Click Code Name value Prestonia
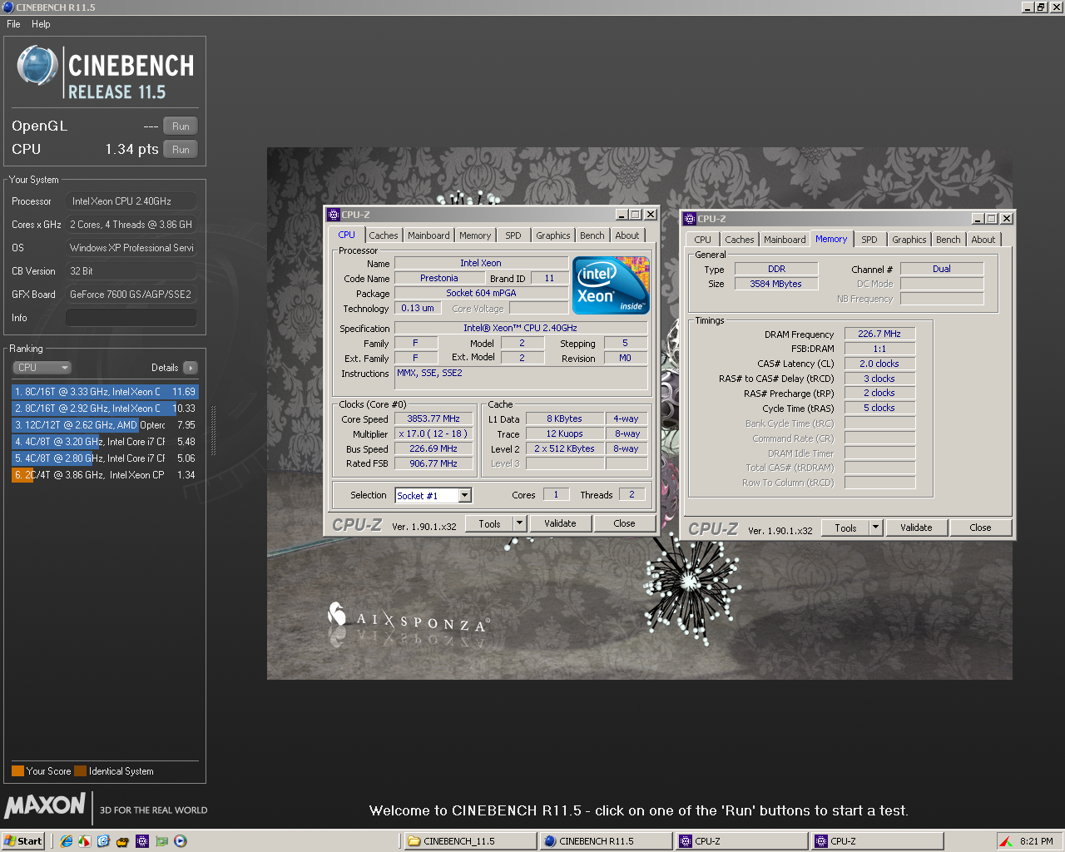The height and width of the screenshot is (852, 1065). pyautogui.click(x=439, y=279)
